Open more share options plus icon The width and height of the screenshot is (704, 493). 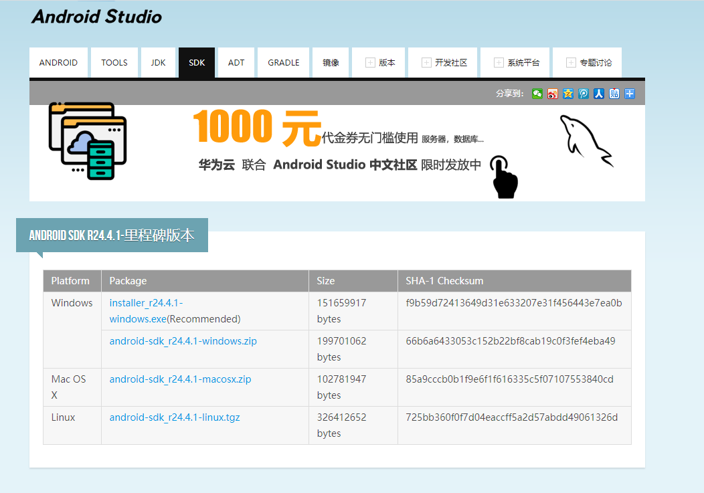pos(630,94)
